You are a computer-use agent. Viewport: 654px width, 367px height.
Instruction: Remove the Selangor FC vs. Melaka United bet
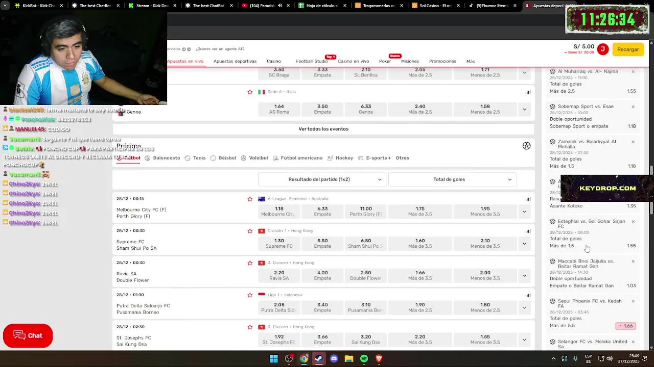click(x=633, y=342)
